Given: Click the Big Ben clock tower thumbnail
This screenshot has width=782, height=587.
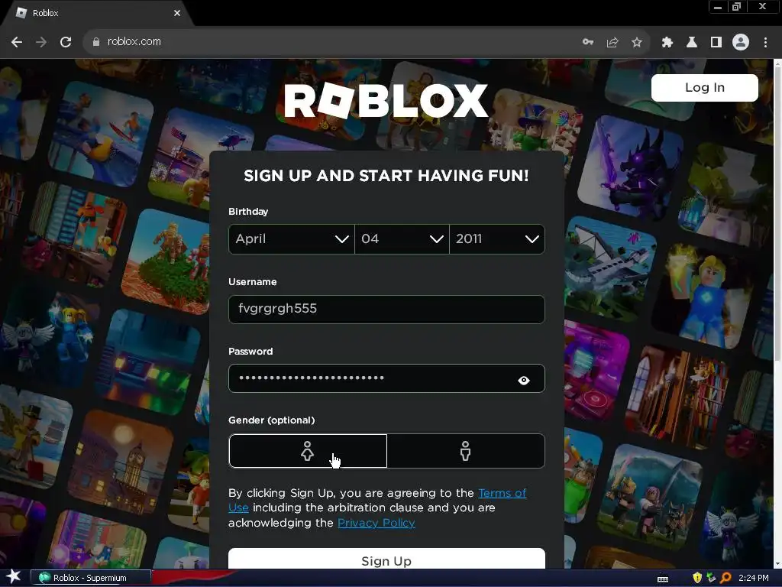Looking at the screenshot, I should [x=122, y=462].
